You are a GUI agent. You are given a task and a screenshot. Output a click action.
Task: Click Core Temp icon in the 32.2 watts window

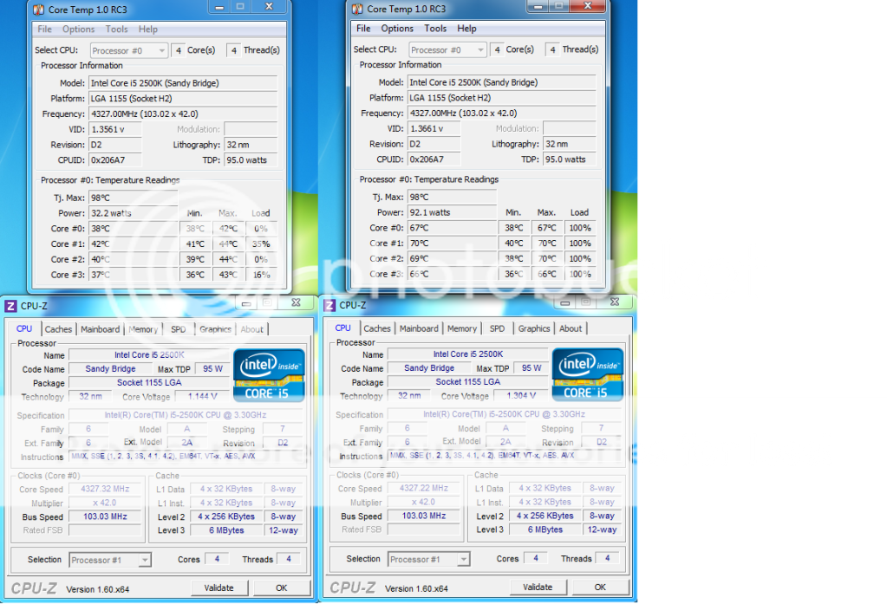(x=40, y=10)
